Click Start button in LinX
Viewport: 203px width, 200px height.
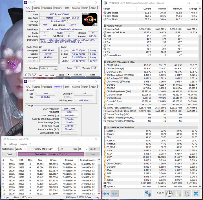click(10, 154)
